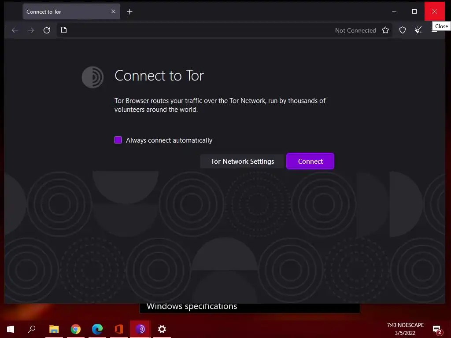Close the Connect to Tor tab
Viewport: 451px width, 338px height.
tap(113, 11)
